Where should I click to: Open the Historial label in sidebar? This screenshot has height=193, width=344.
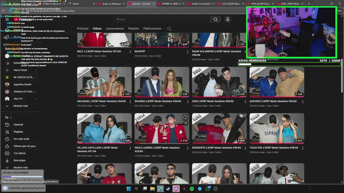18,125
